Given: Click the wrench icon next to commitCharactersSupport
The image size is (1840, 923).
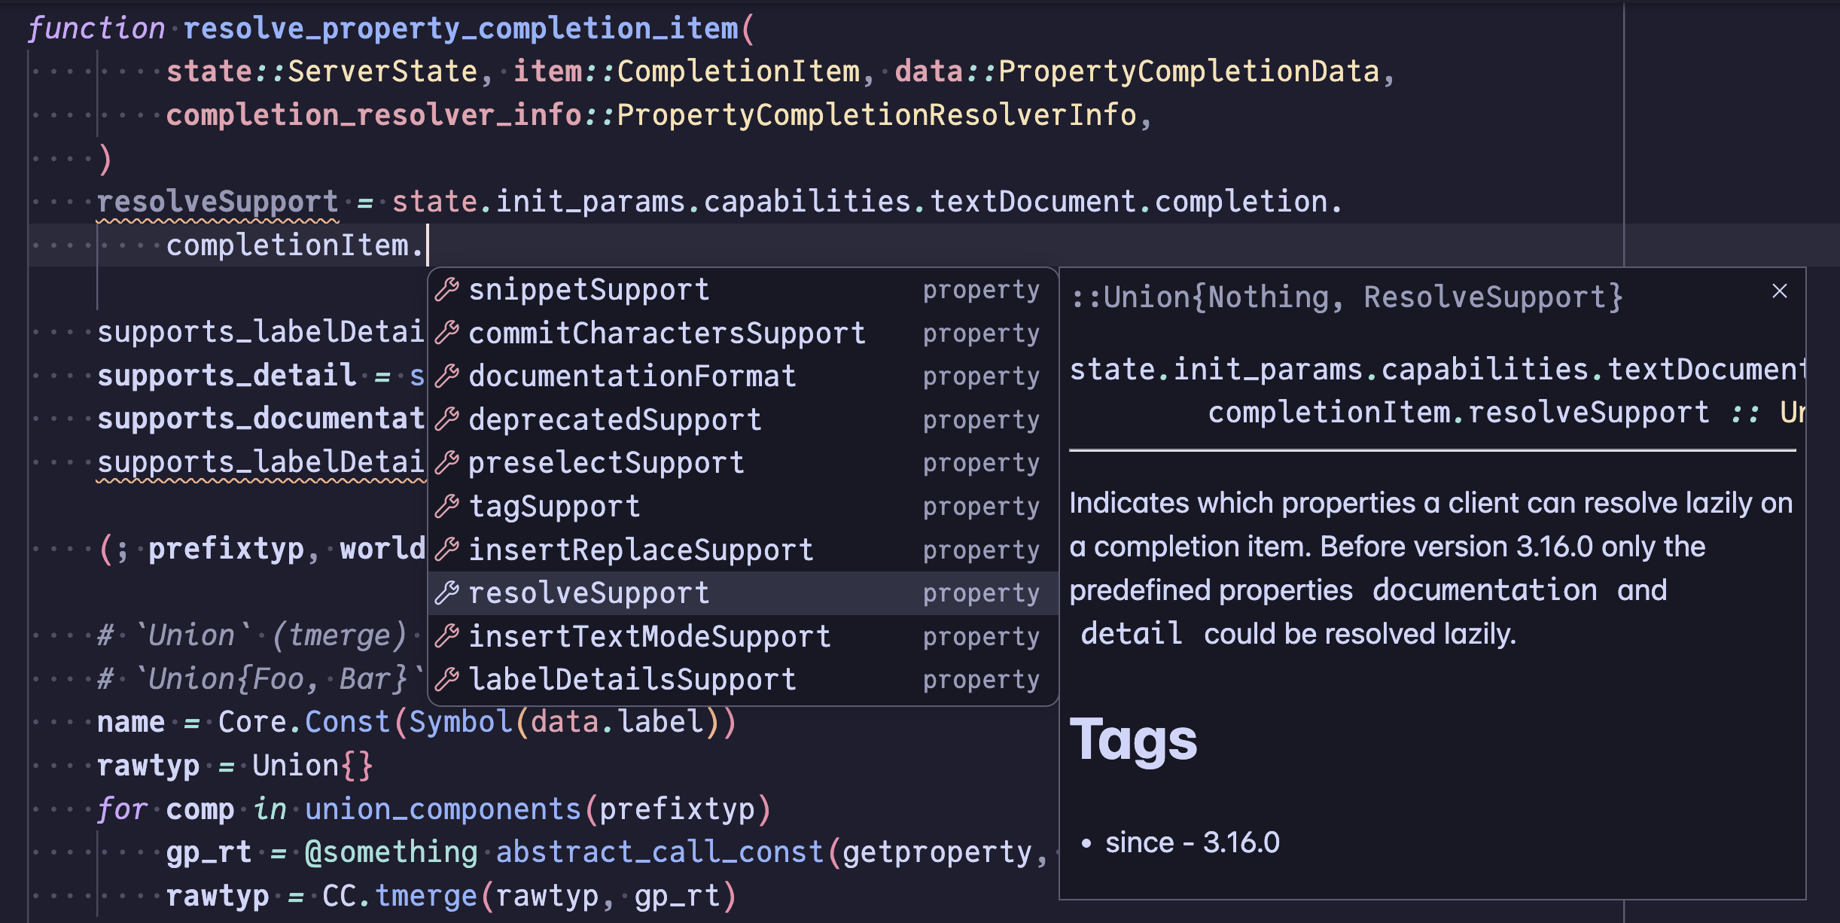Looking at the screenshot, I should click(x=447, y=333).
